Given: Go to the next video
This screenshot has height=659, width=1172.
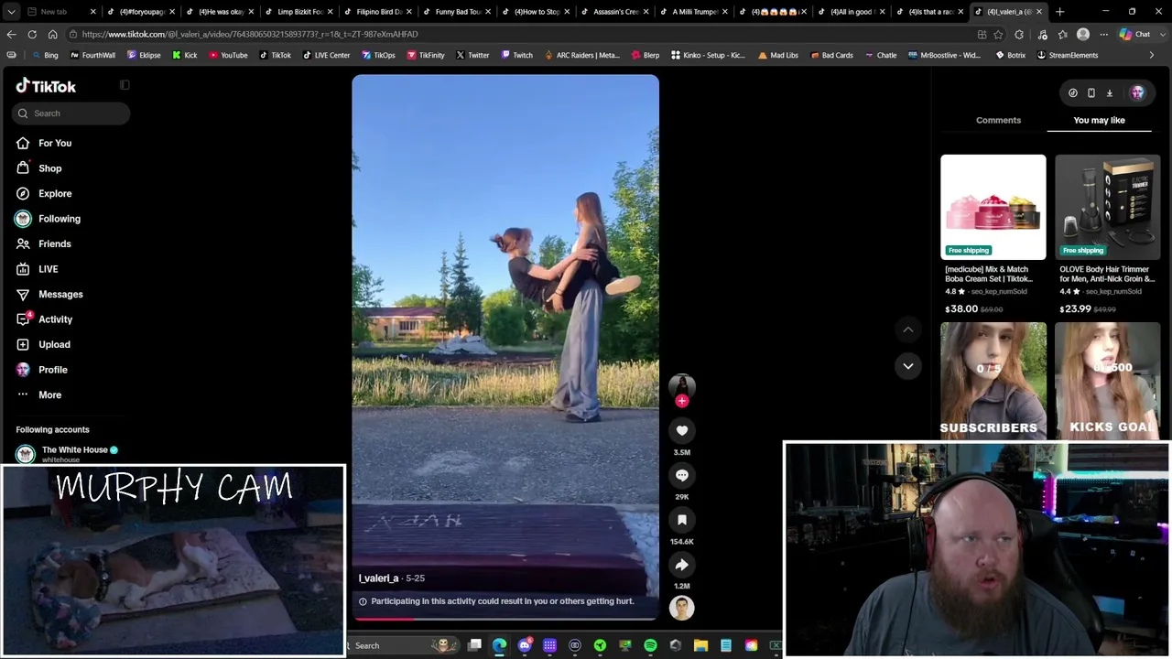Looking at the screenshot, I should (x=908, y=366).
